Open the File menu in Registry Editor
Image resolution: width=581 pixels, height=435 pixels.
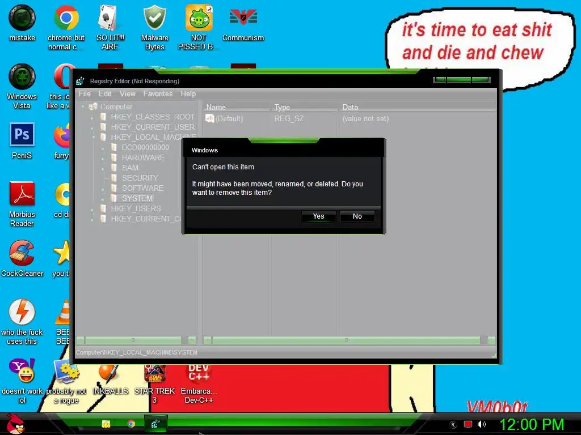tap(85, 94)
